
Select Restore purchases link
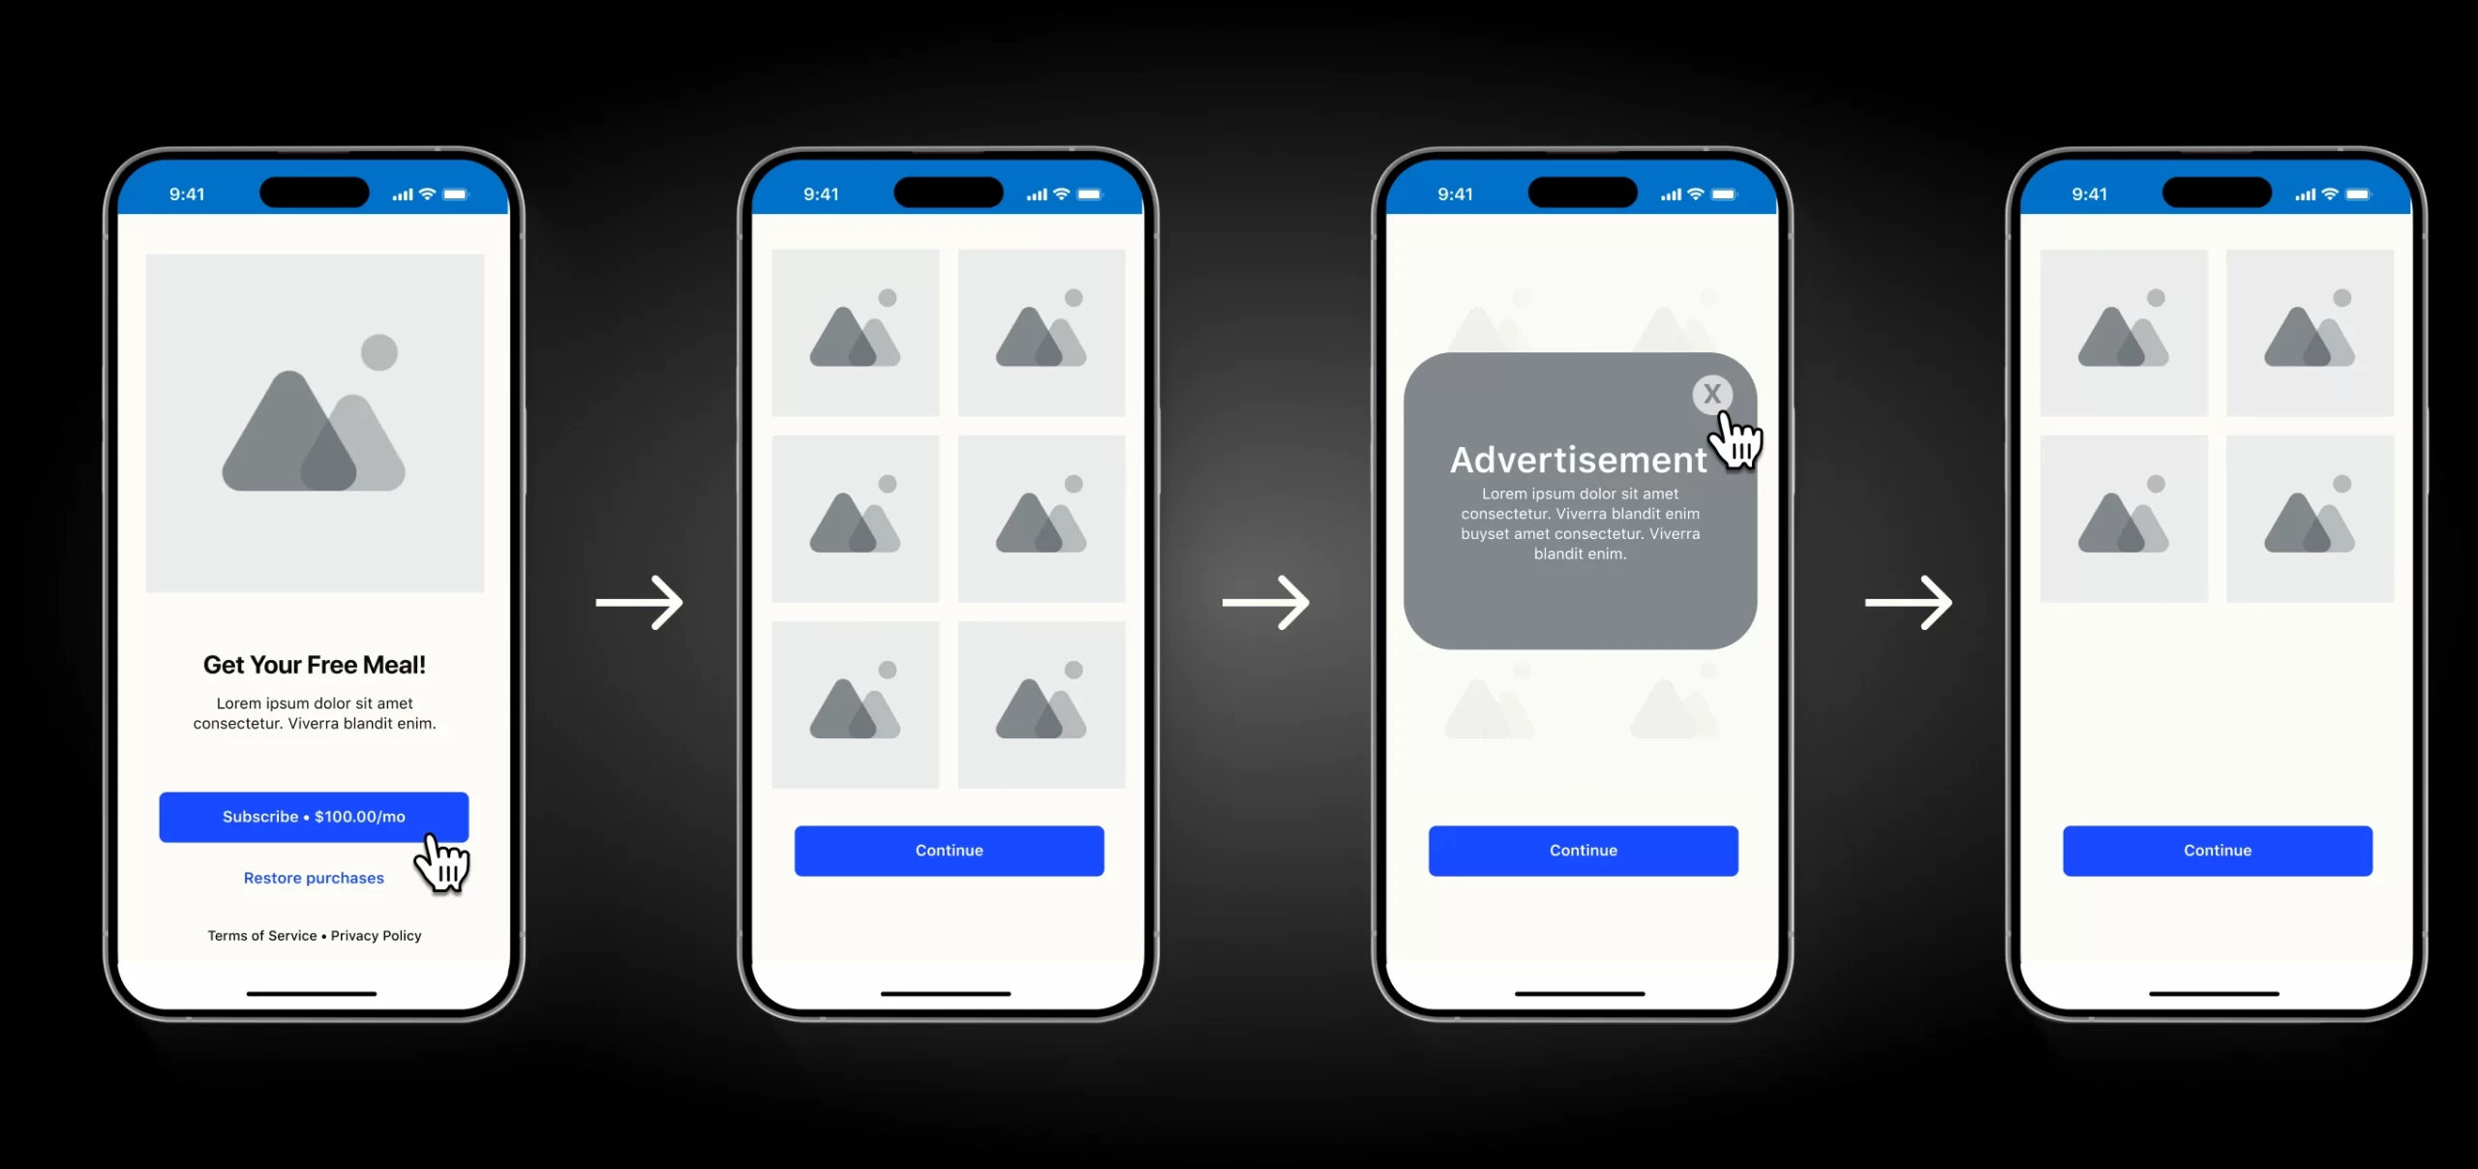pyautogui.click(x=313, y=877)
